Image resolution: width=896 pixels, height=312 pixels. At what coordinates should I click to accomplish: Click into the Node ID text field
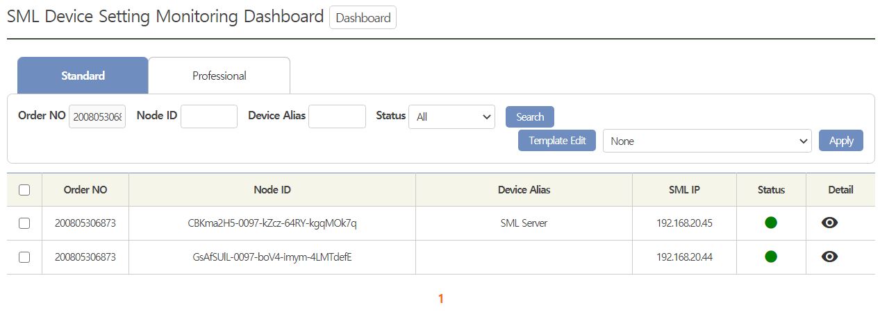tap(208, 116)
